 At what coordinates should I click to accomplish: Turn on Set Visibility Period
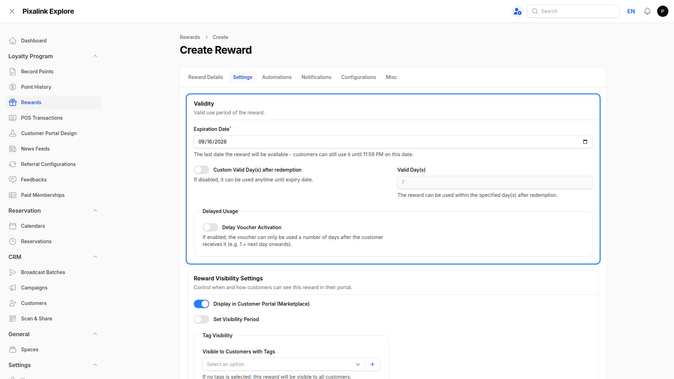201,319
